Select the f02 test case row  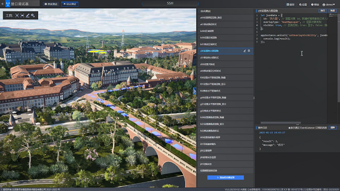pos(225,91)
